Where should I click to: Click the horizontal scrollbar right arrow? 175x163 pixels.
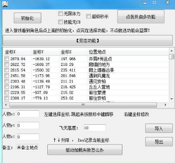tap(165, 105)
